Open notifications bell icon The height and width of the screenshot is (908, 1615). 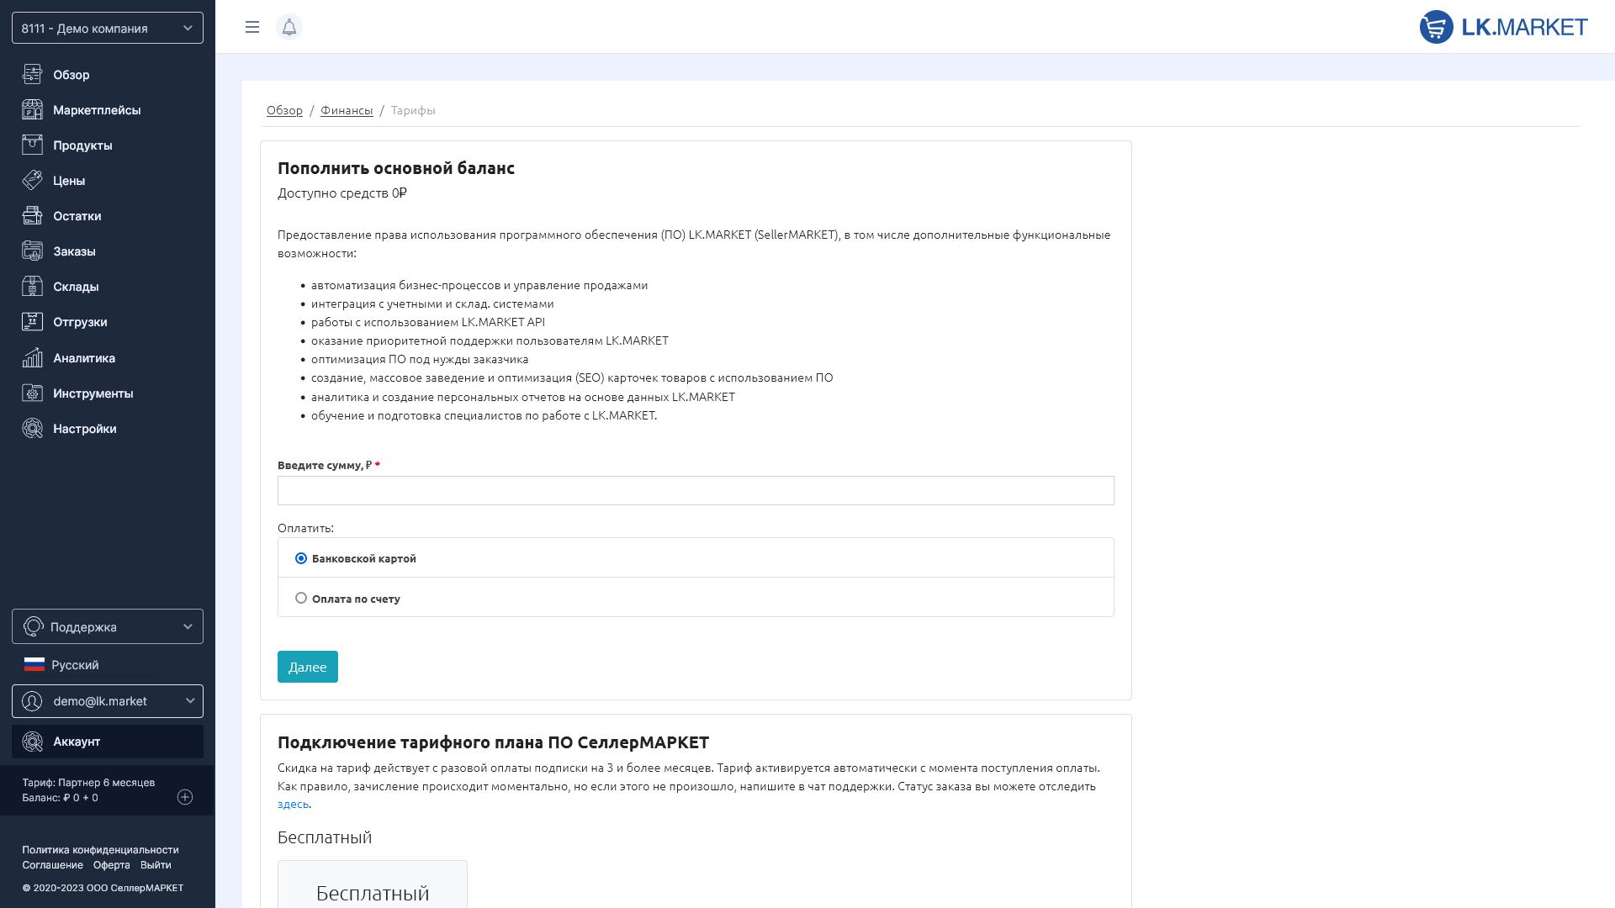[x=289, y=27]
